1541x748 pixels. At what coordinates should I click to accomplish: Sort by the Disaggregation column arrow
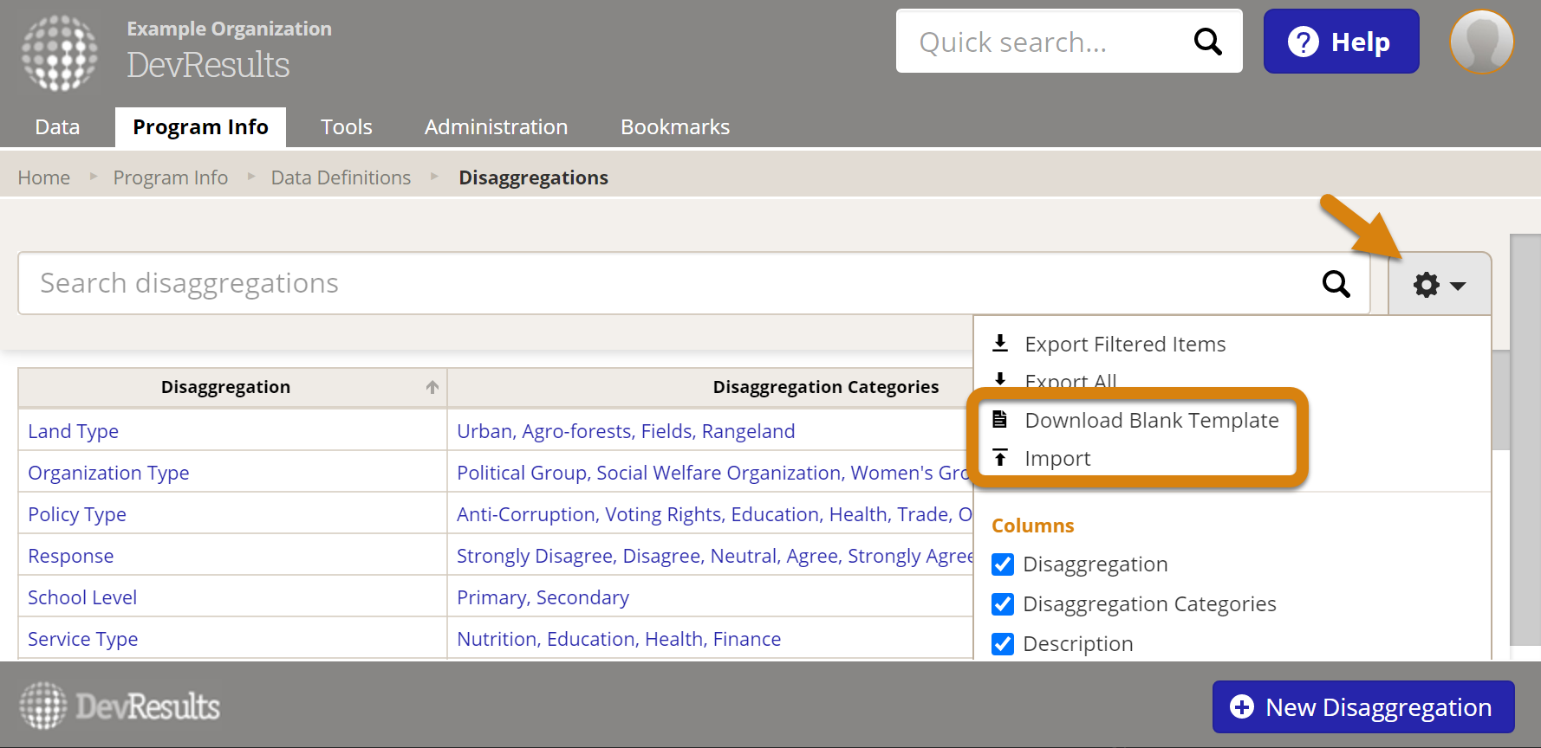pyautogui.click(x=432, y=387)
